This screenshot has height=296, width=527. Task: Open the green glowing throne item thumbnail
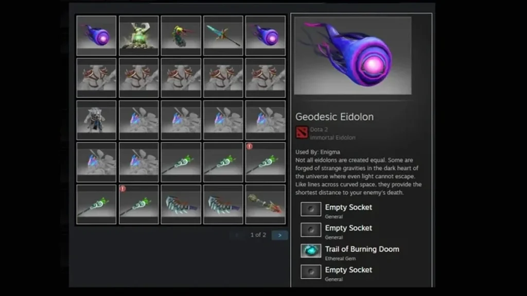pos(138,35)
